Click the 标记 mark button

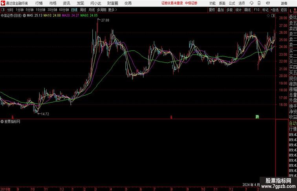click(x=265, y=10)
